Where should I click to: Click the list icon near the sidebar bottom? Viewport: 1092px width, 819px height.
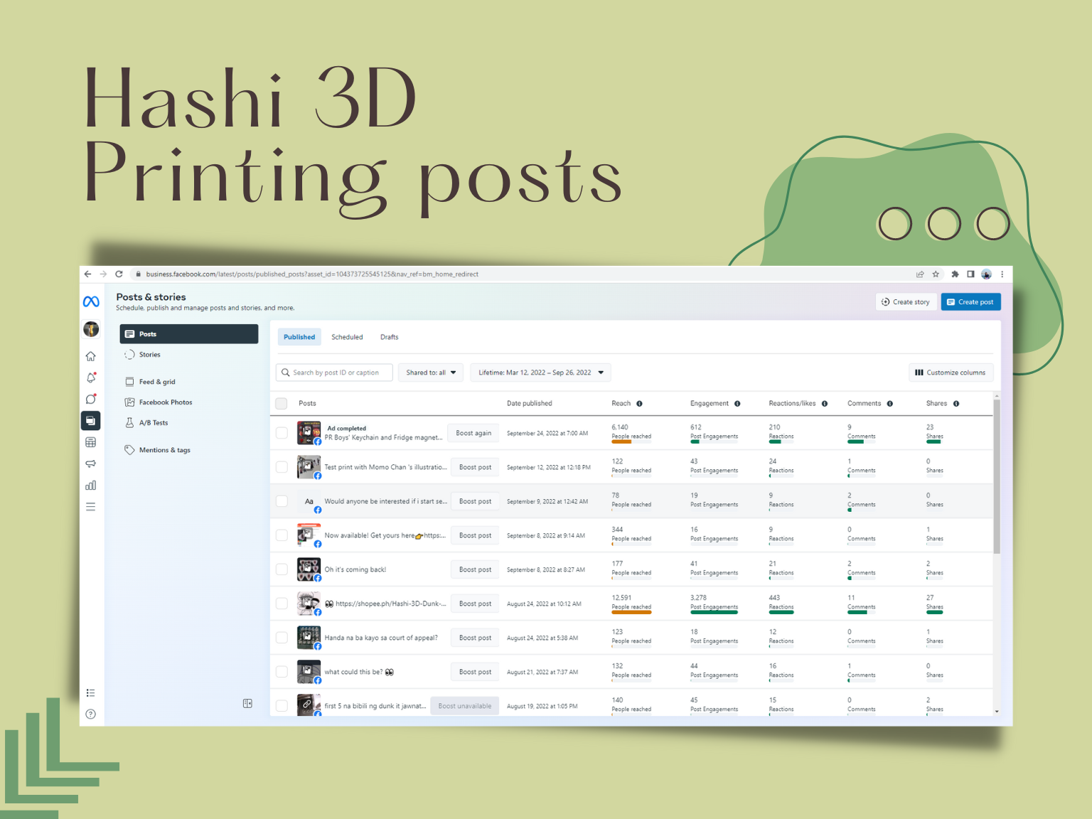pyautogui.click(x=91, y=693)
